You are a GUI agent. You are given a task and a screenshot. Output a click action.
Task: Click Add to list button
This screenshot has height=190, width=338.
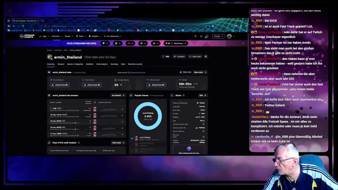[195, 56]
